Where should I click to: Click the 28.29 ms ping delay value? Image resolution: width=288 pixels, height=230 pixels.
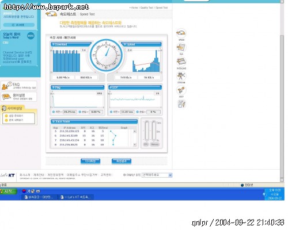[70, 112]
